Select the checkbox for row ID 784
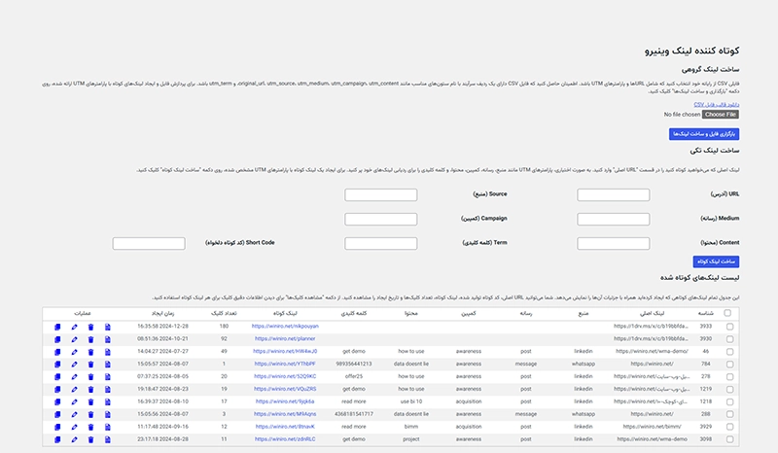The width and height of the screenshot is (778, 453). pos(730,365)
